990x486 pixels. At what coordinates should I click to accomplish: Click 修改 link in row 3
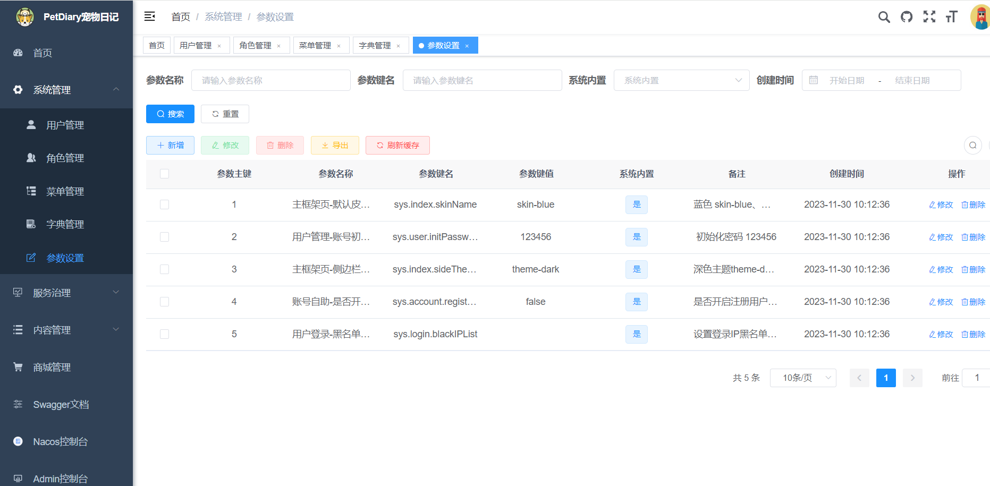[941, 269]
